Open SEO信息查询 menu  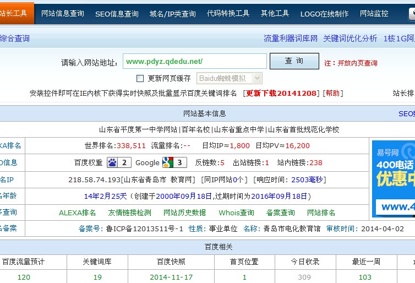117,14
